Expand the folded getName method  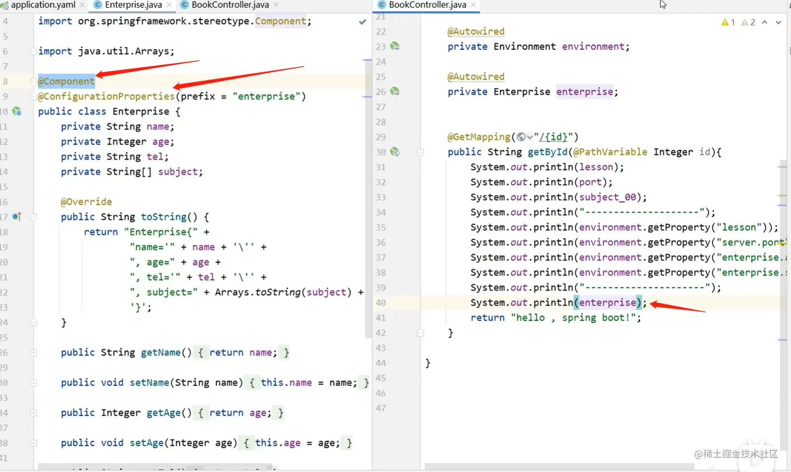tap(33, 353)
